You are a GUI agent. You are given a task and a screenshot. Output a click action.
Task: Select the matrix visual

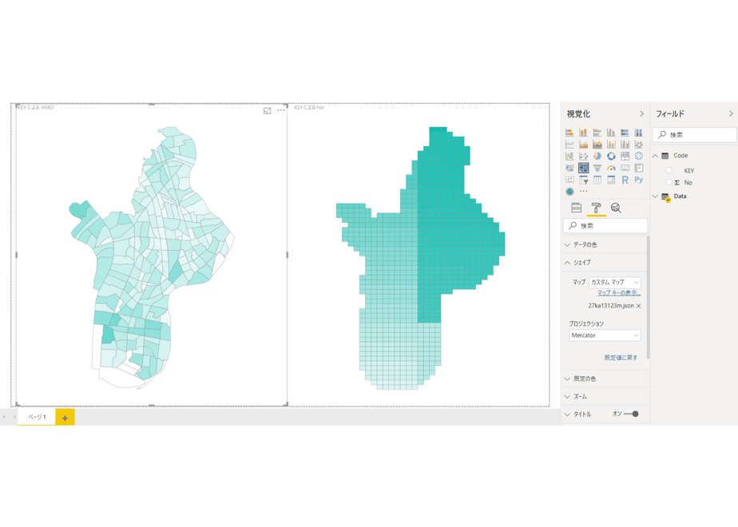pos(611,180)
